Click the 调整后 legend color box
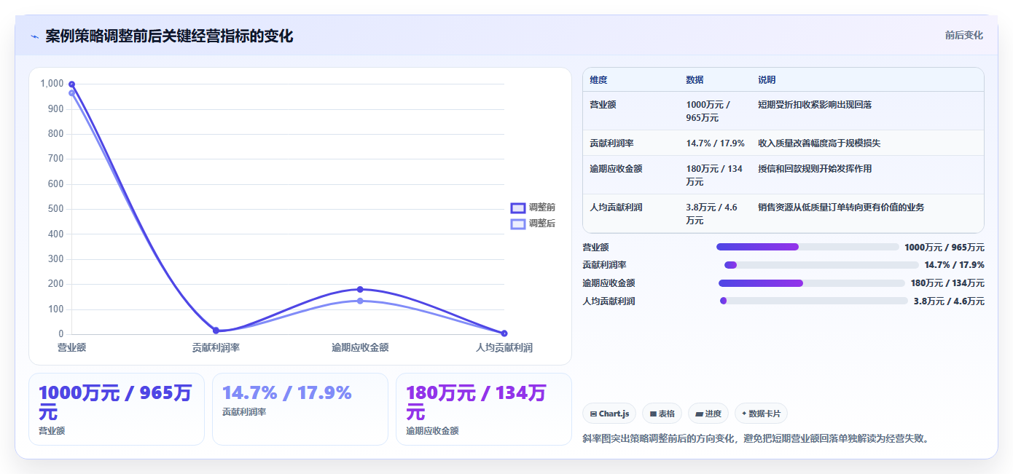1013x474 pixels. tap(517, 224)
